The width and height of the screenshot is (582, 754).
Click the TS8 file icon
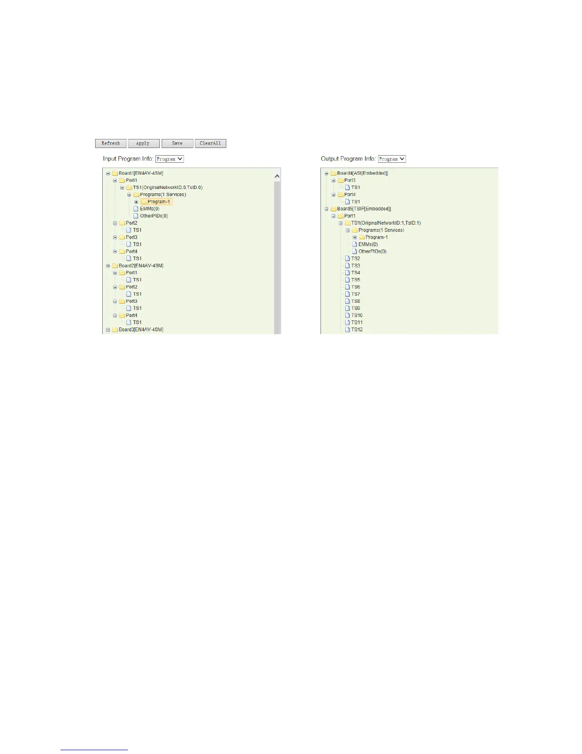coord(348,301)
